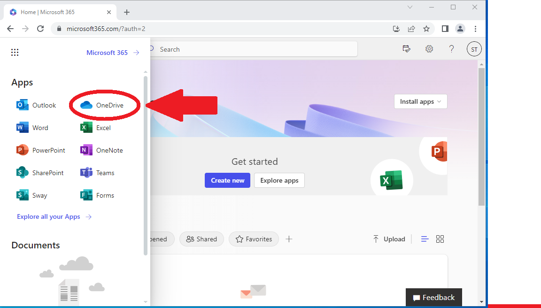Reload the page
Viewport: 541px width, 308px height.
[x=40, y=29]
